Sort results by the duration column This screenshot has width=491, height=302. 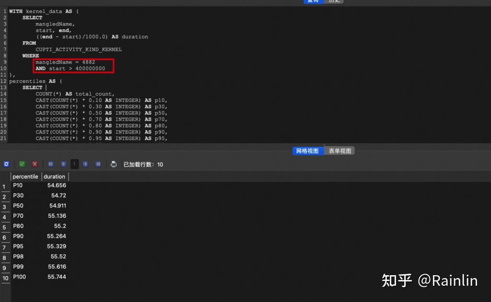pyautogui.click(x=54, y=176)
